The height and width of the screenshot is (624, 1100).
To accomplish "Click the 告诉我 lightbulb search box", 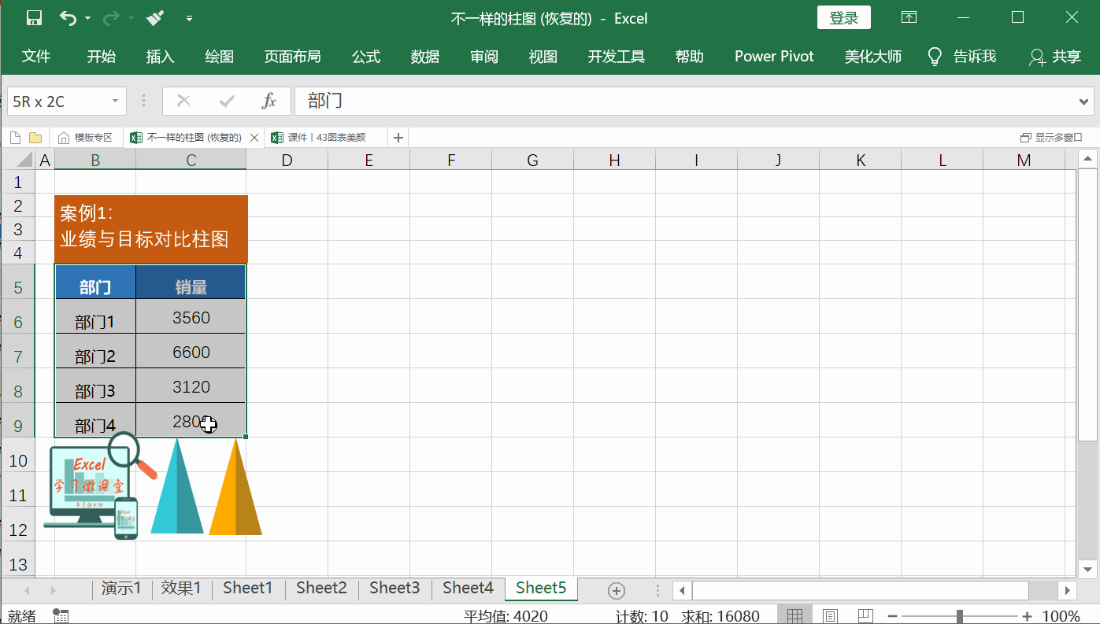I will (961, 57).
